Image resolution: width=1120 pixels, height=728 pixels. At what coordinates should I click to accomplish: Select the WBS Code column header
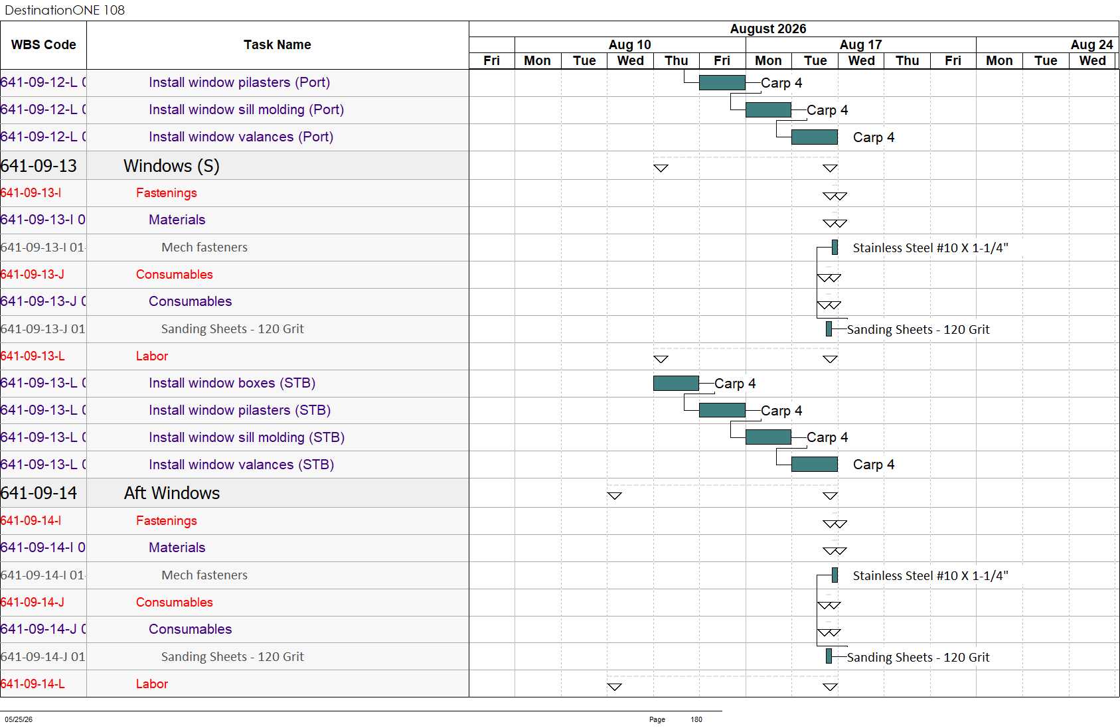point(43,44)
